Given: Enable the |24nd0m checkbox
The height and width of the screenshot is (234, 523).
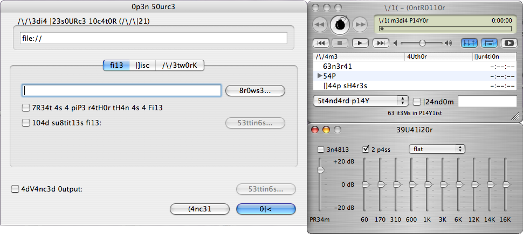Looking at the screenshot, I should [x=417, y=101].
